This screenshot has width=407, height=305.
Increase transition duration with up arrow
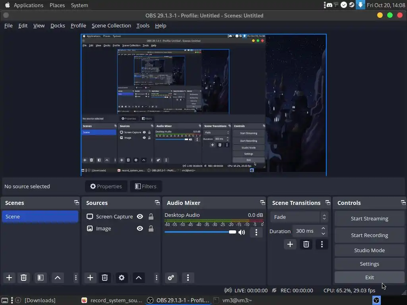(323, 228)
